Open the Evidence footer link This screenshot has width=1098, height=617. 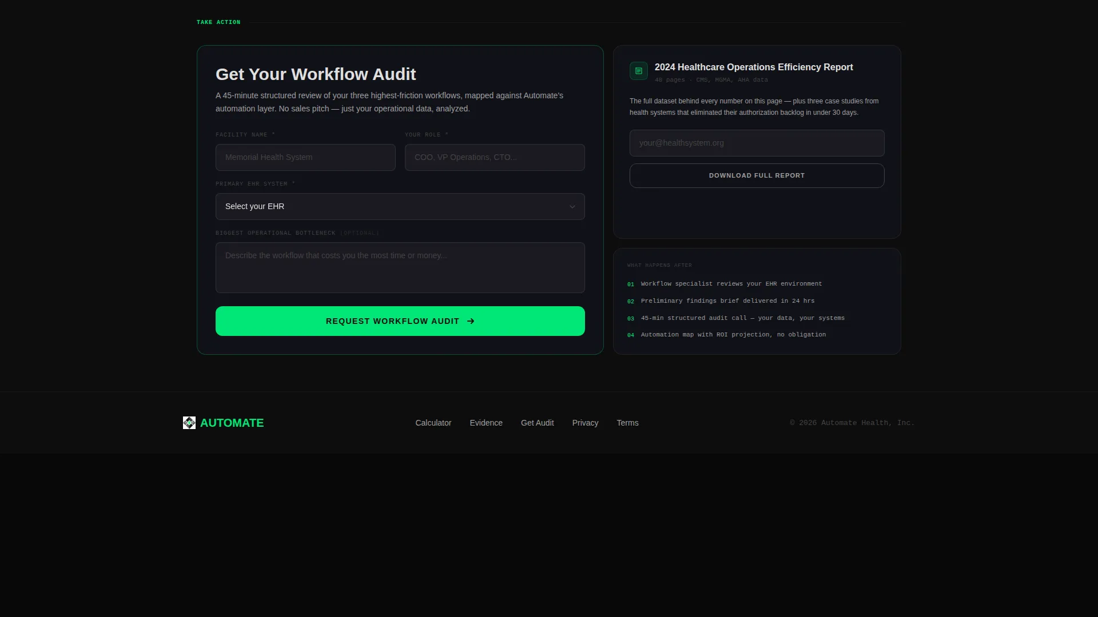tap(486, 423)
